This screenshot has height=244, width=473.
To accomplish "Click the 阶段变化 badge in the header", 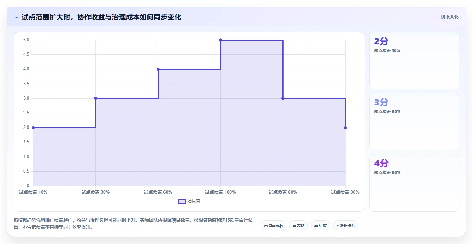I will (450, 17).
